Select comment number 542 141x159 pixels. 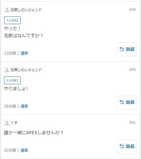pyautogui.click(x=132, y=70)
